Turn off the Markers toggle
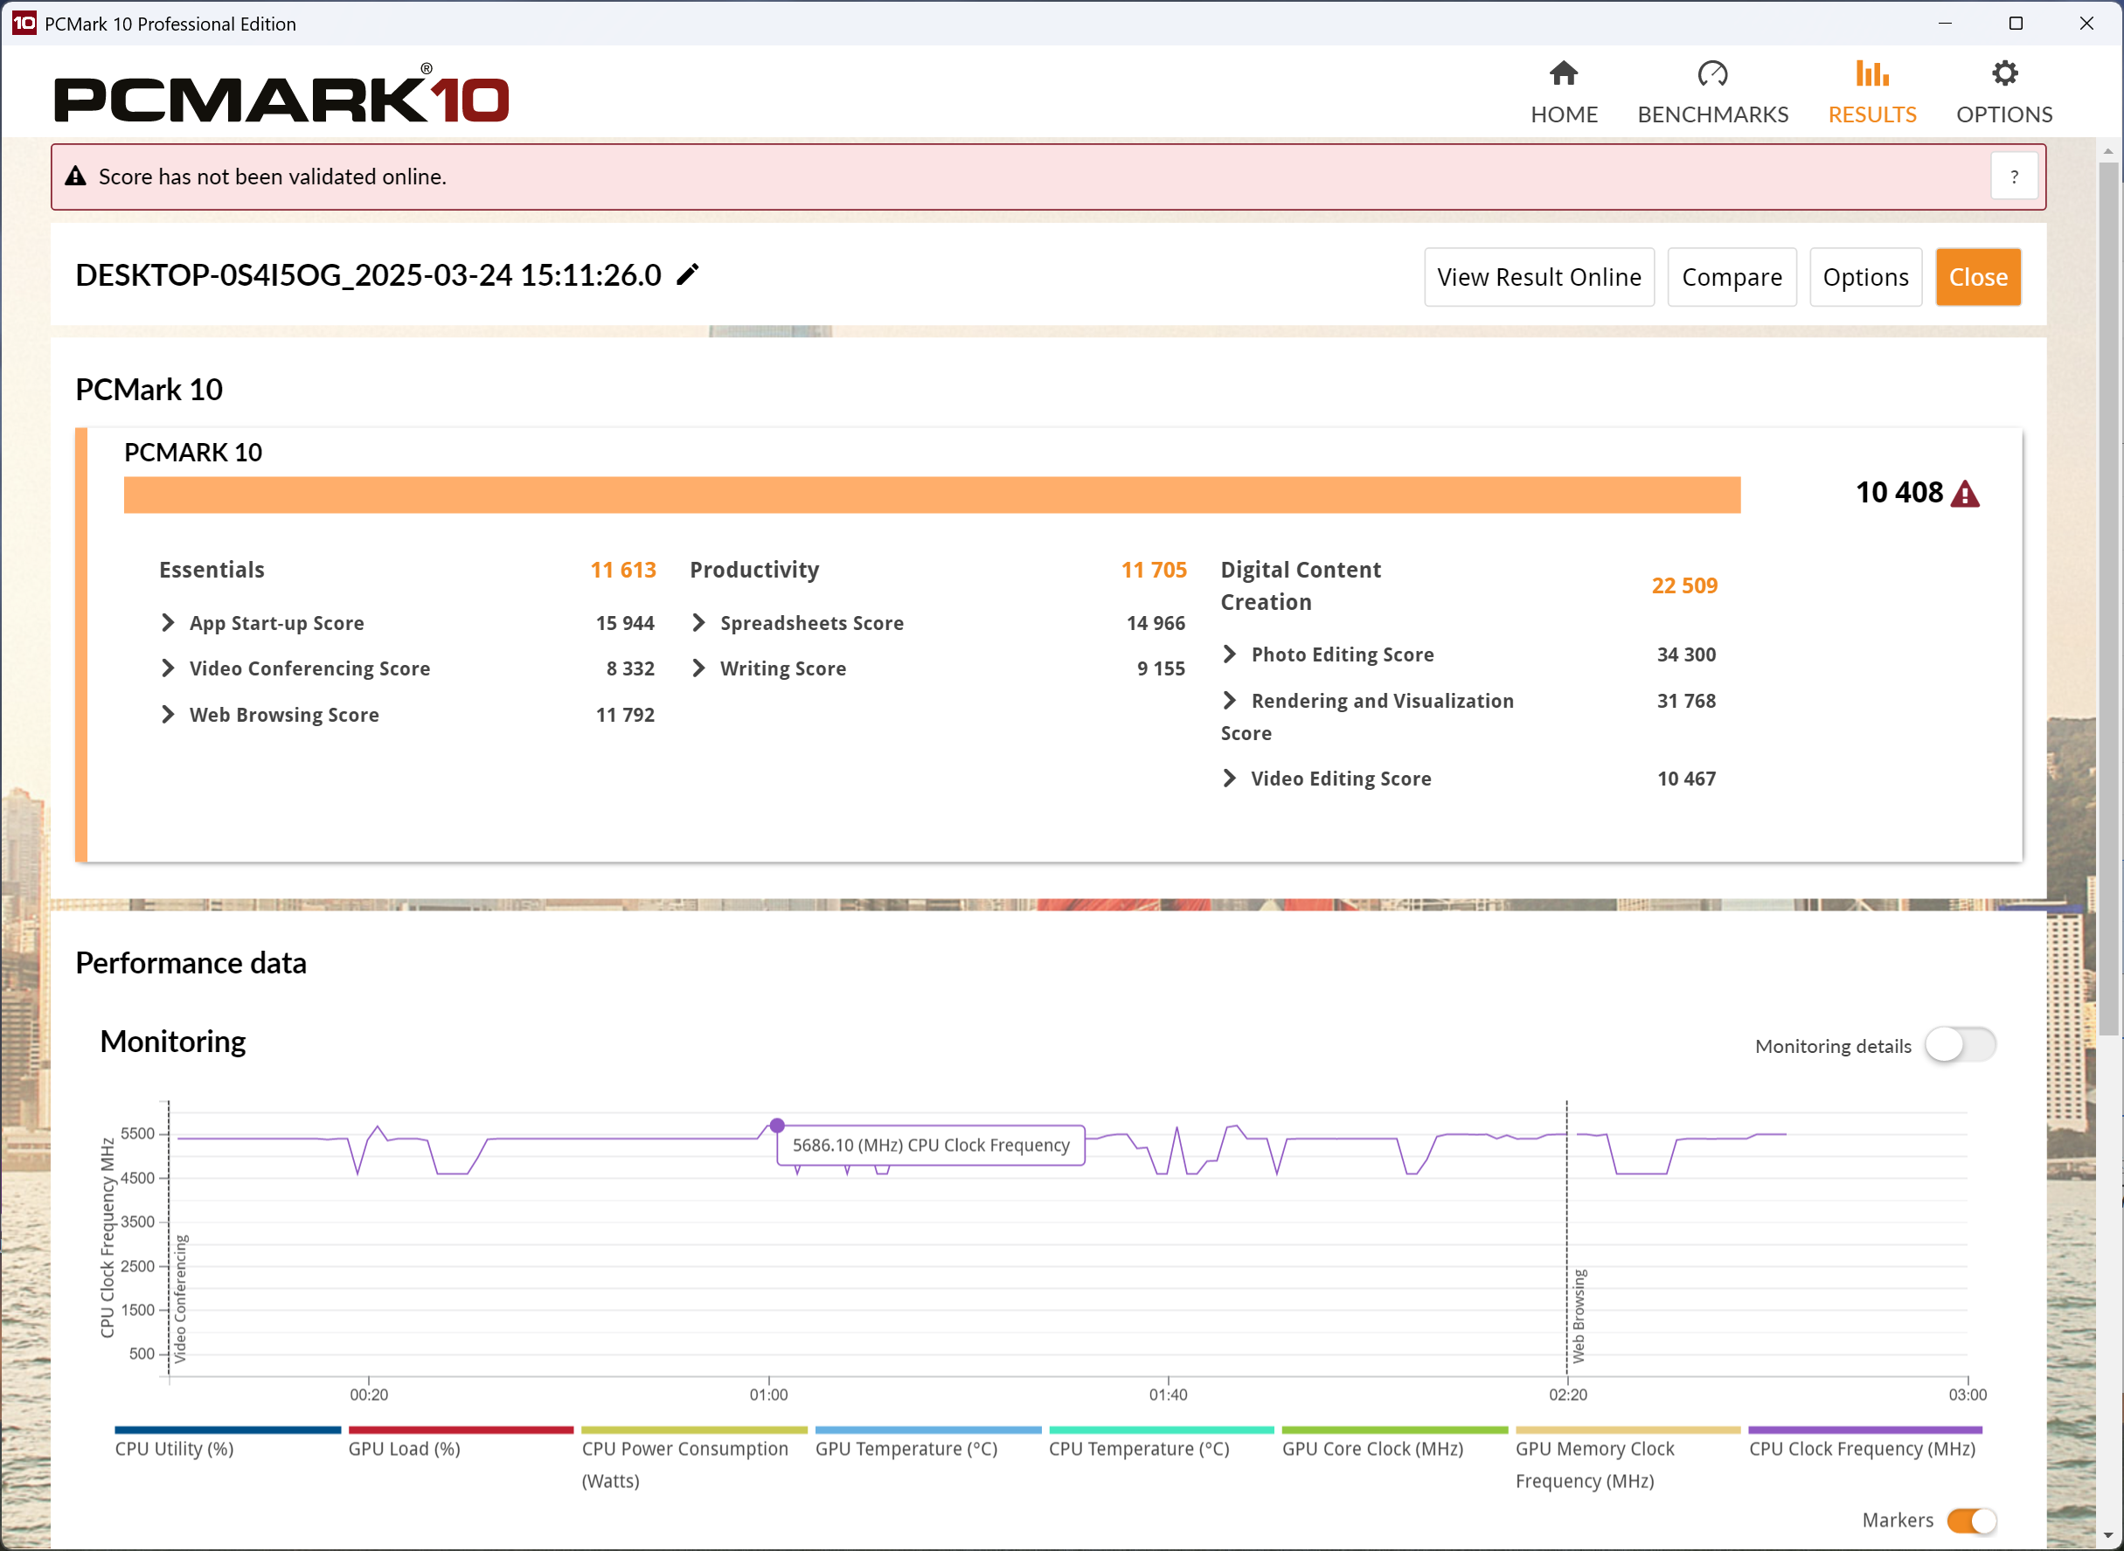The height and width of the screenshot is (1551, 2124). tap(1971, 1520)
